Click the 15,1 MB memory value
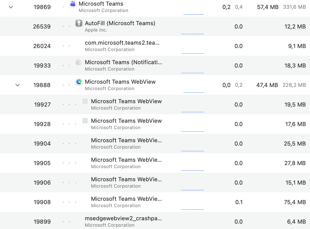Image resolution: width=310 pixels, height=229 pixels. click(296, 183)
